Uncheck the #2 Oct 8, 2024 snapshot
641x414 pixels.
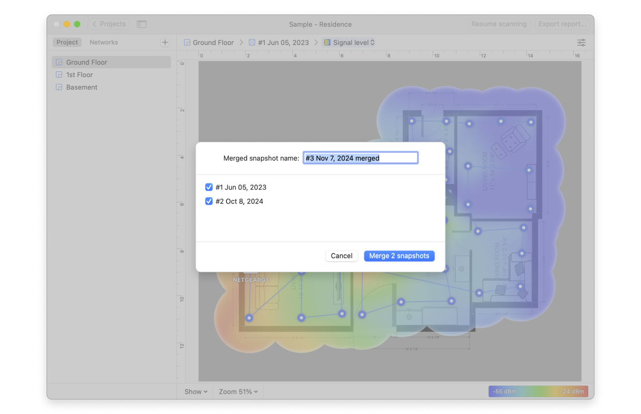click(209, 201)
